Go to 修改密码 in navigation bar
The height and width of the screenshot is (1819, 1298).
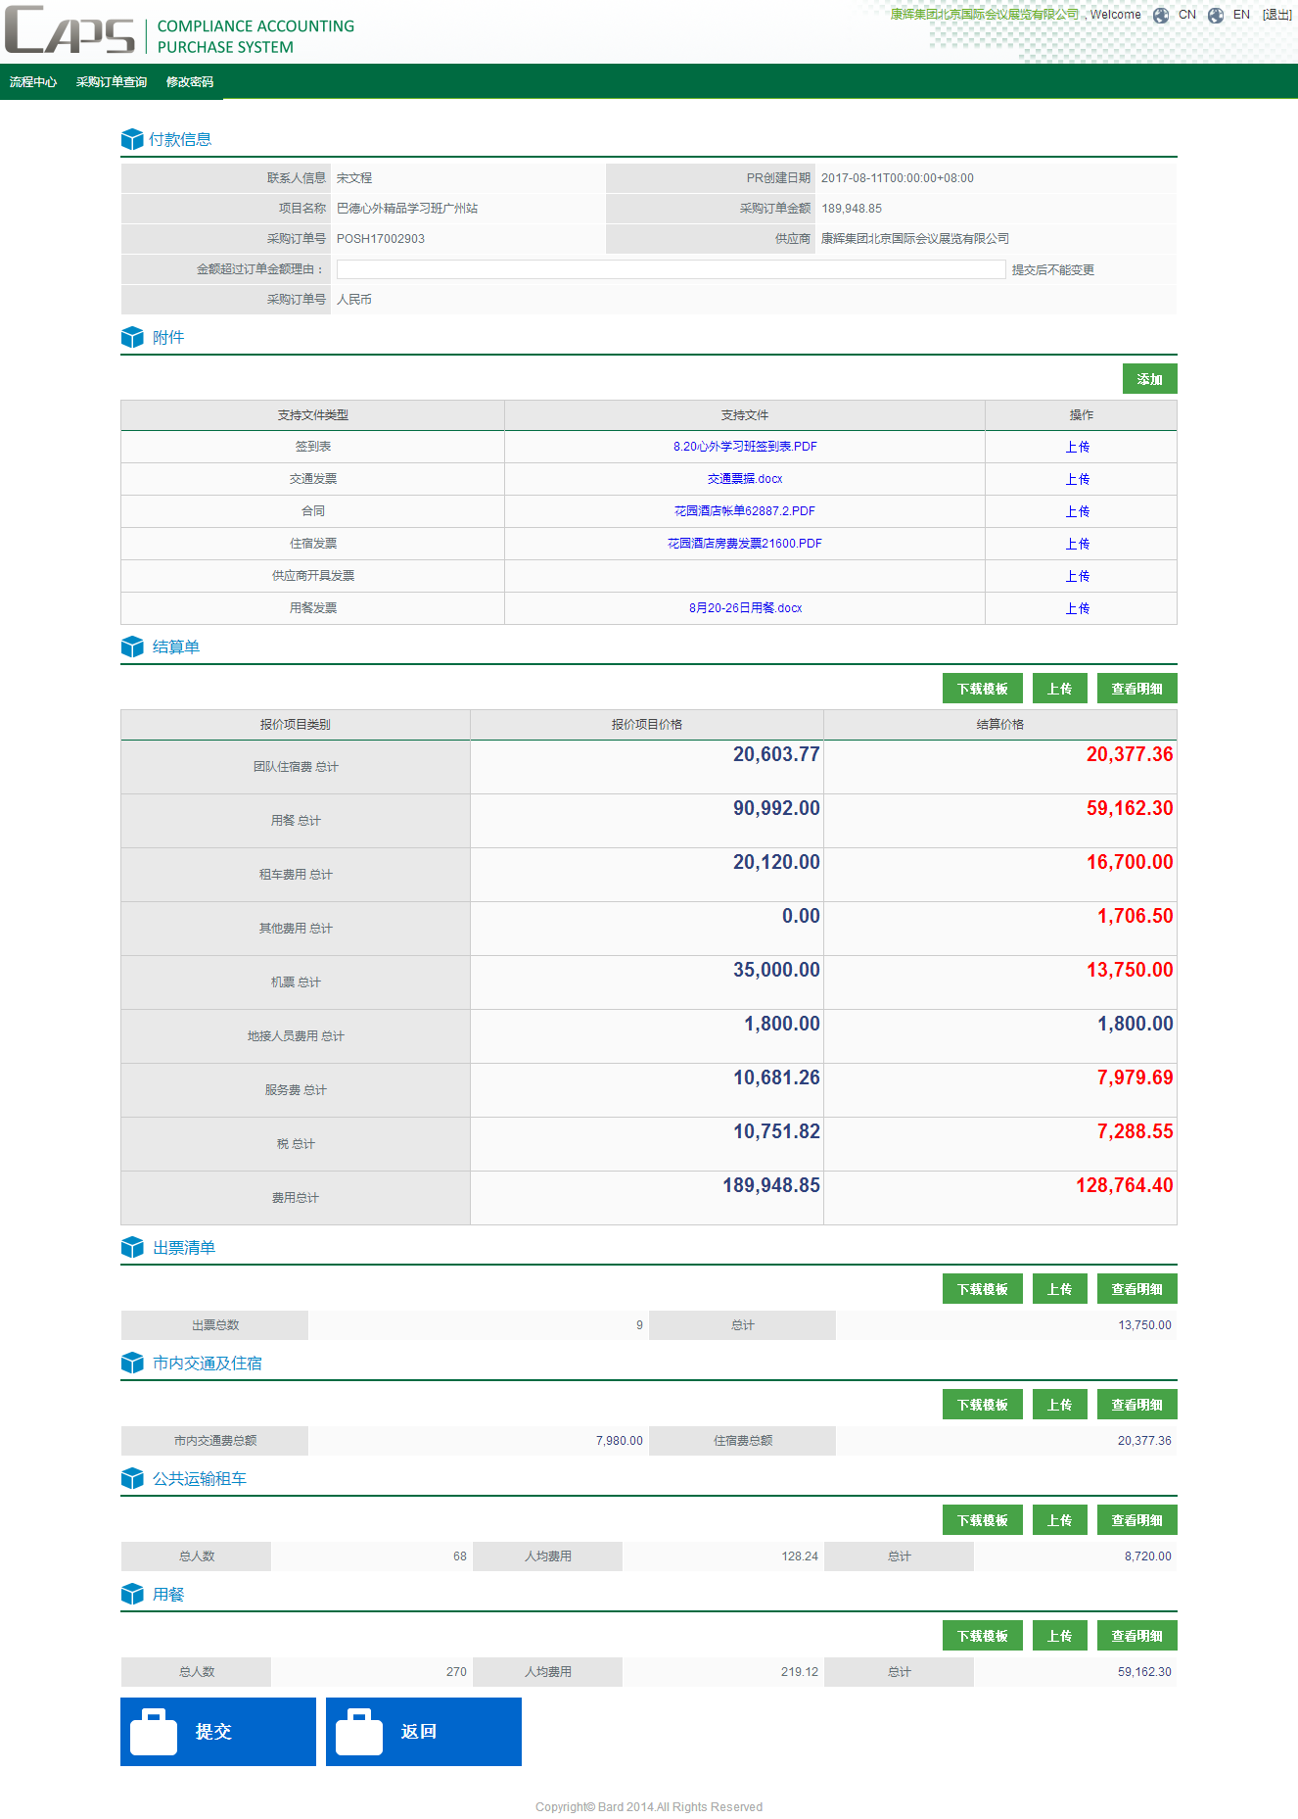190,82
